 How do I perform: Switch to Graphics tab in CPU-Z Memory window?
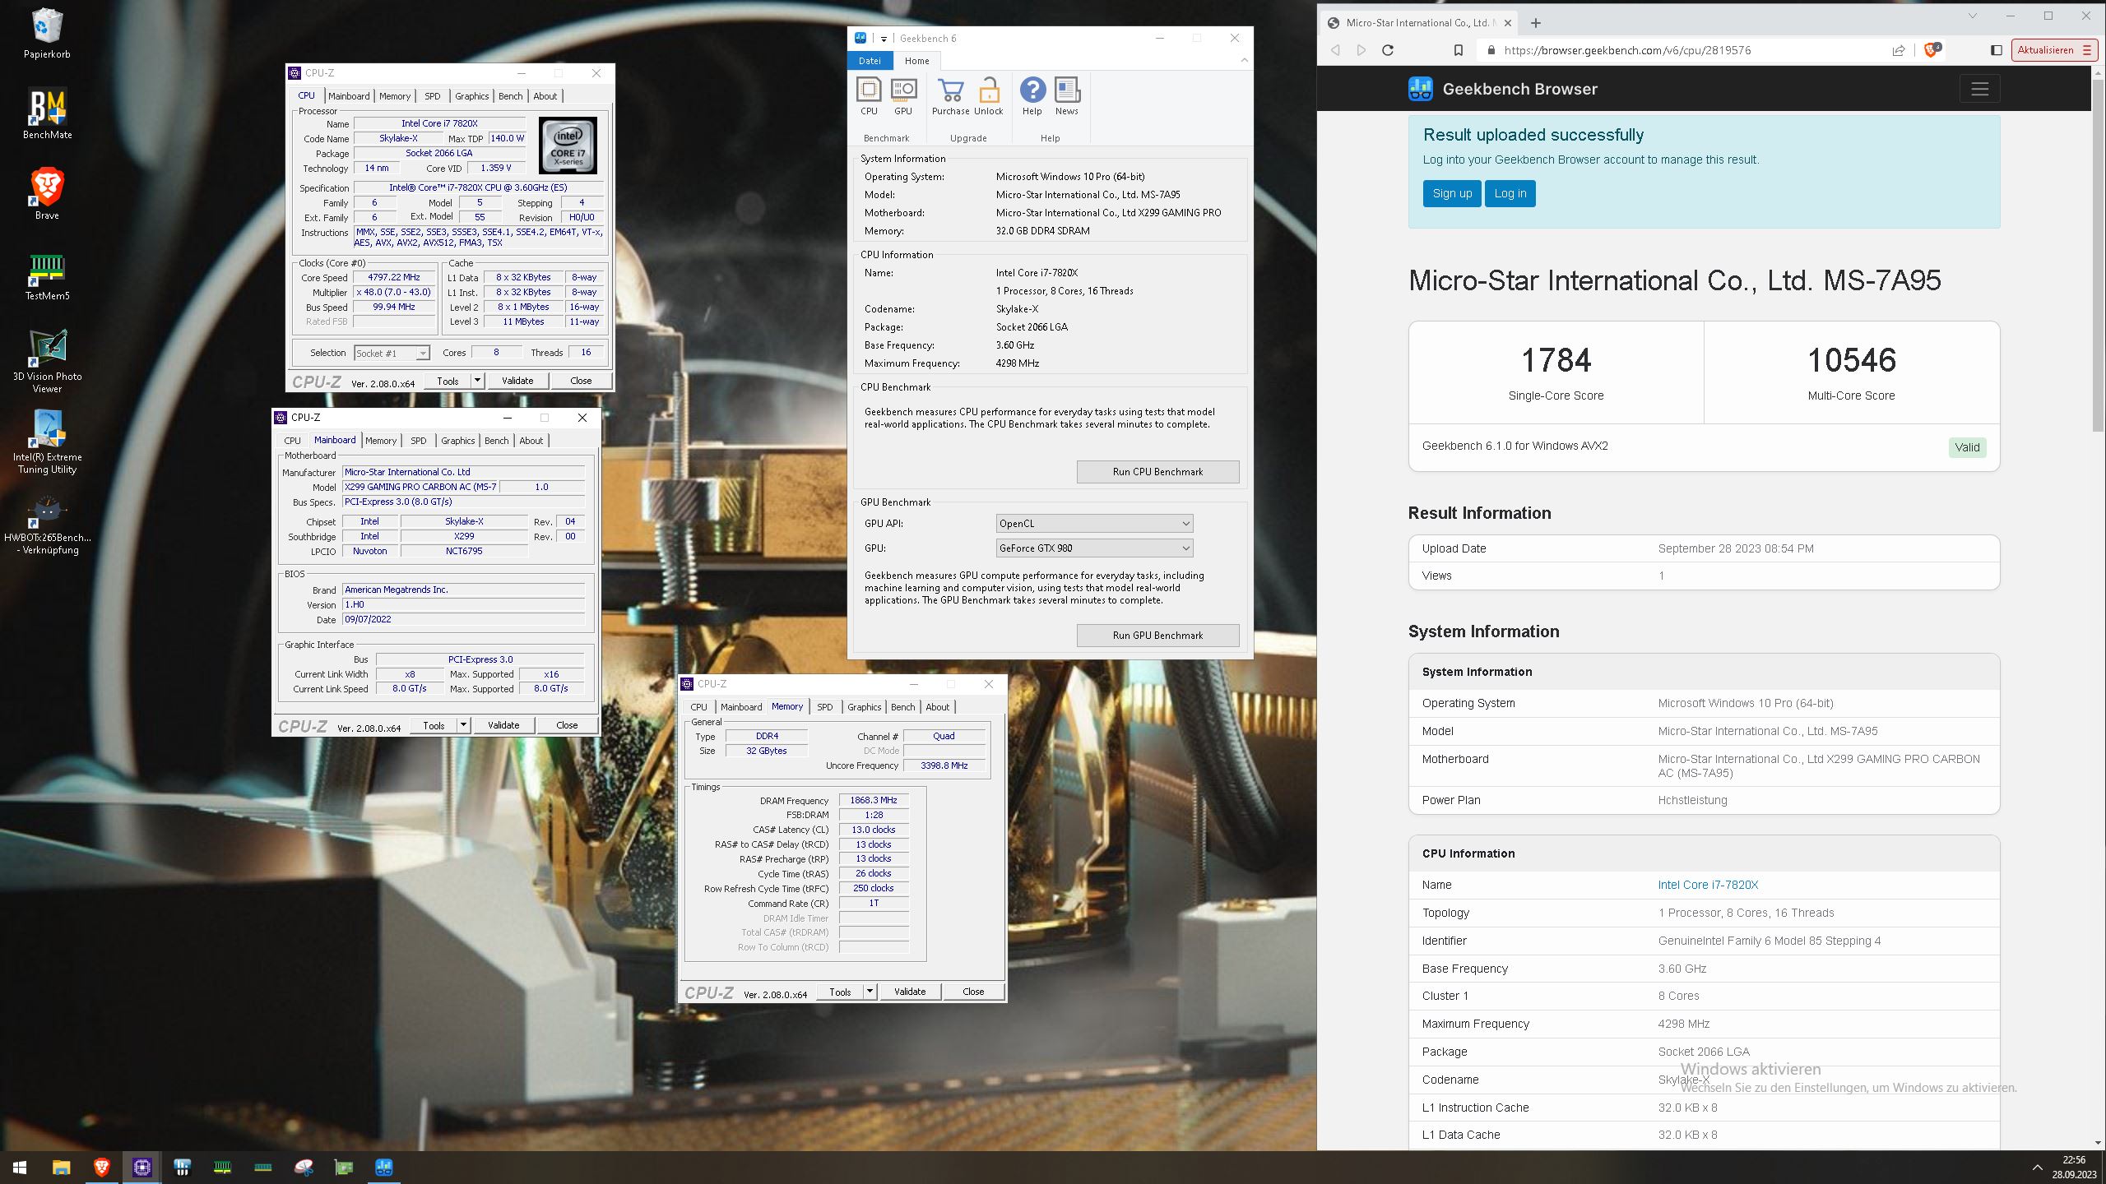click(x=864, y=707)
